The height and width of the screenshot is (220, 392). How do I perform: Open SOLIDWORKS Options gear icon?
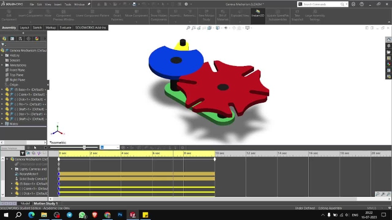(x=186, y=4)
